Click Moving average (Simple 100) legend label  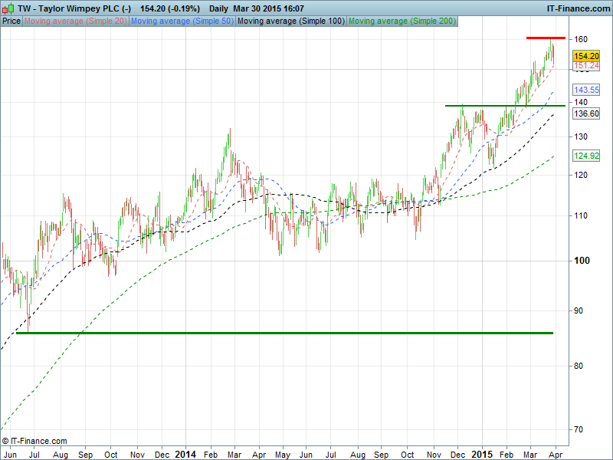290,21
